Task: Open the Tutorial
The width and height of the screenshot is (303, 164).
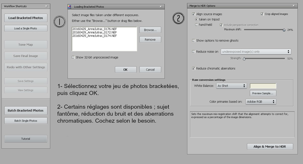Action: (x=26, y=139)
